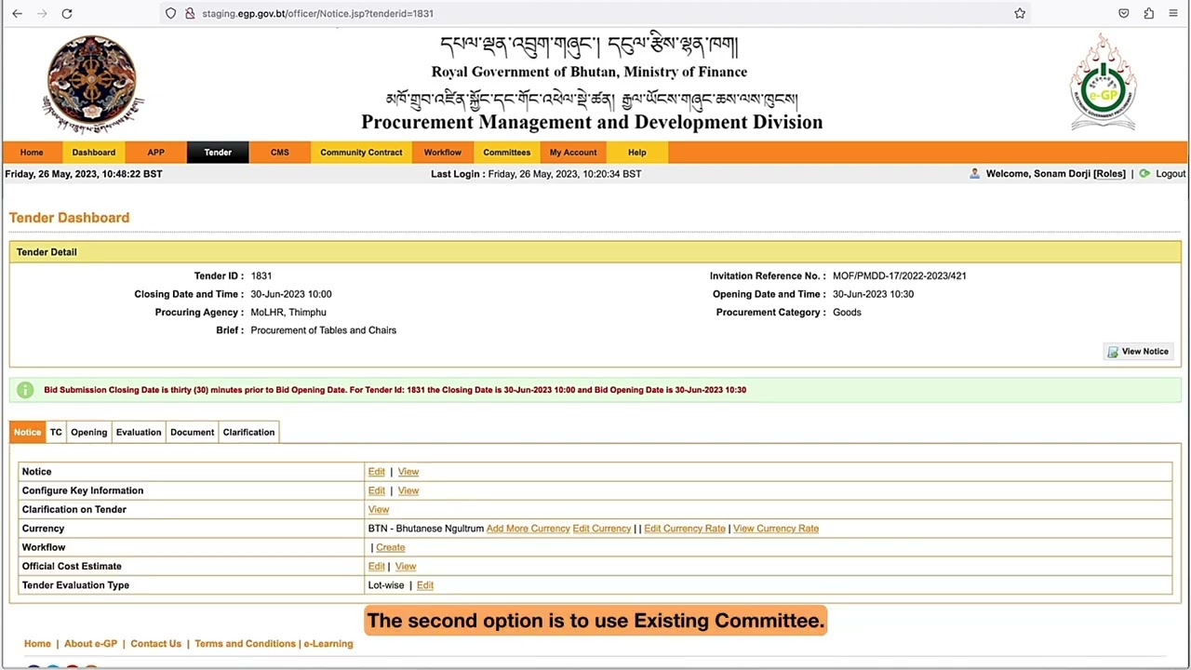Create a Workflow via the Create link
Viewport: 1191px width, 670px height.
click(391, 547)
